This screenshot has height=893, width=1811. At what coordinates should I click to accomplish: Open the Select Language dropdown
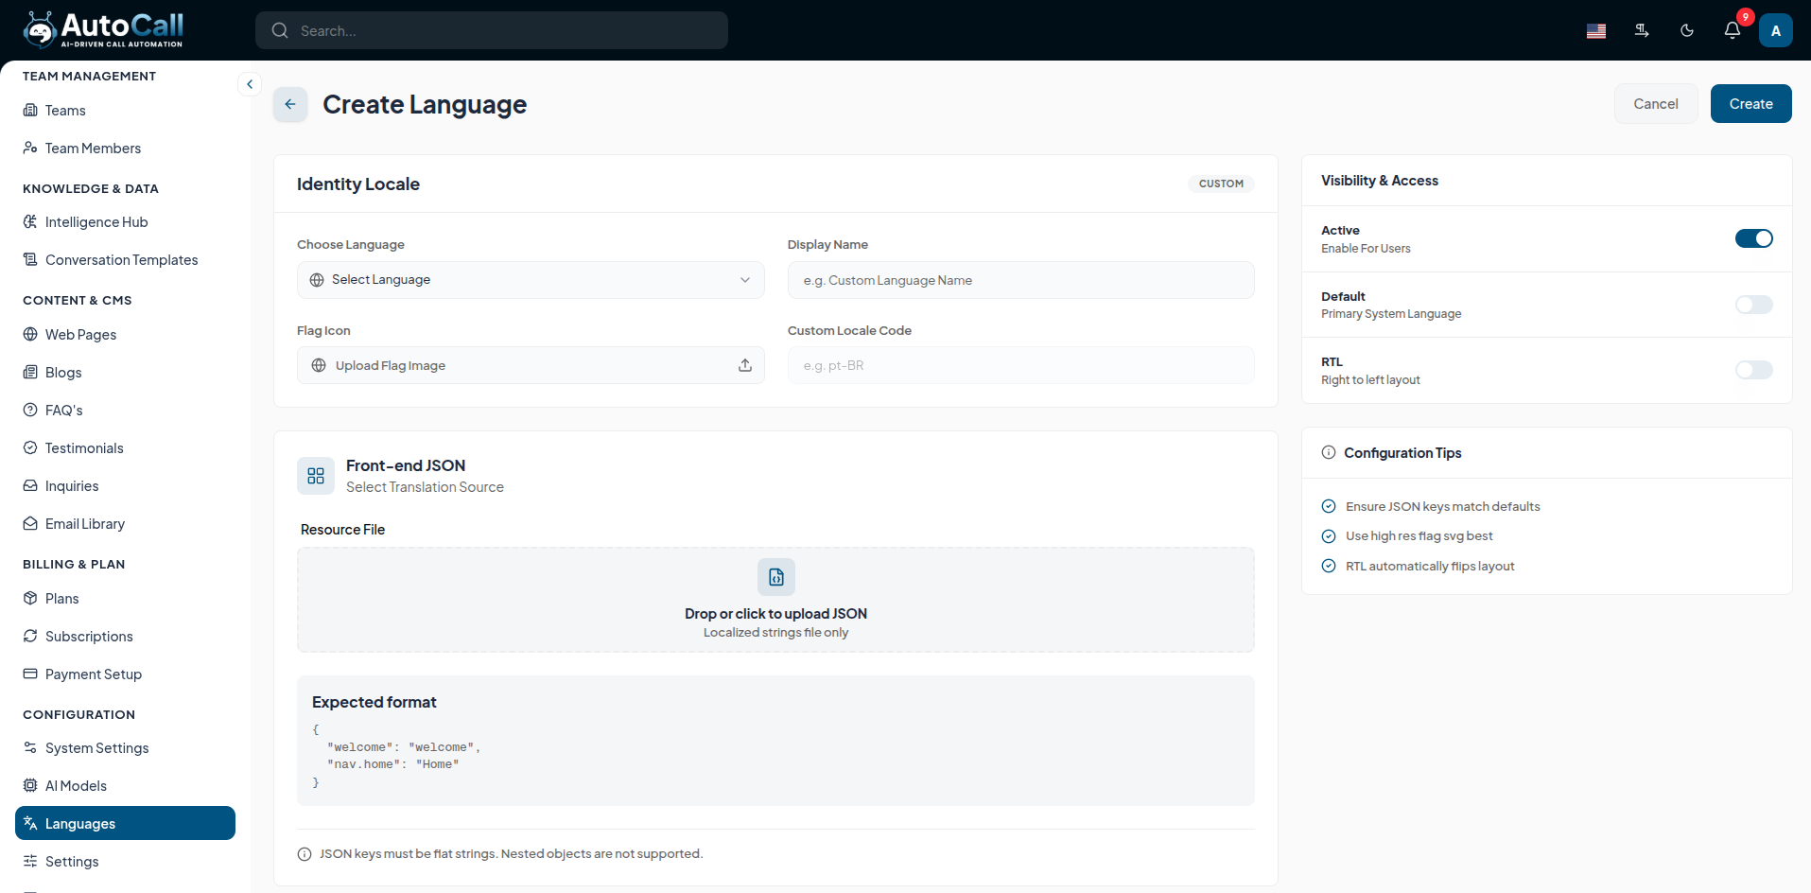[531, 280]
